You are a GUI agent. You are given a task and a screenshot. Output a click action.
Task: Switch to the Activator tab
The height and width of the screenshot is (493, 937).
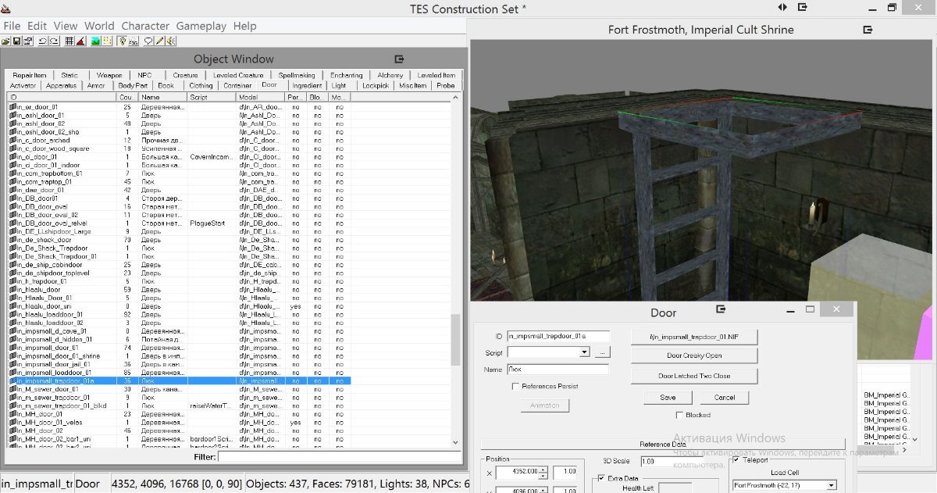pos(23,86)
